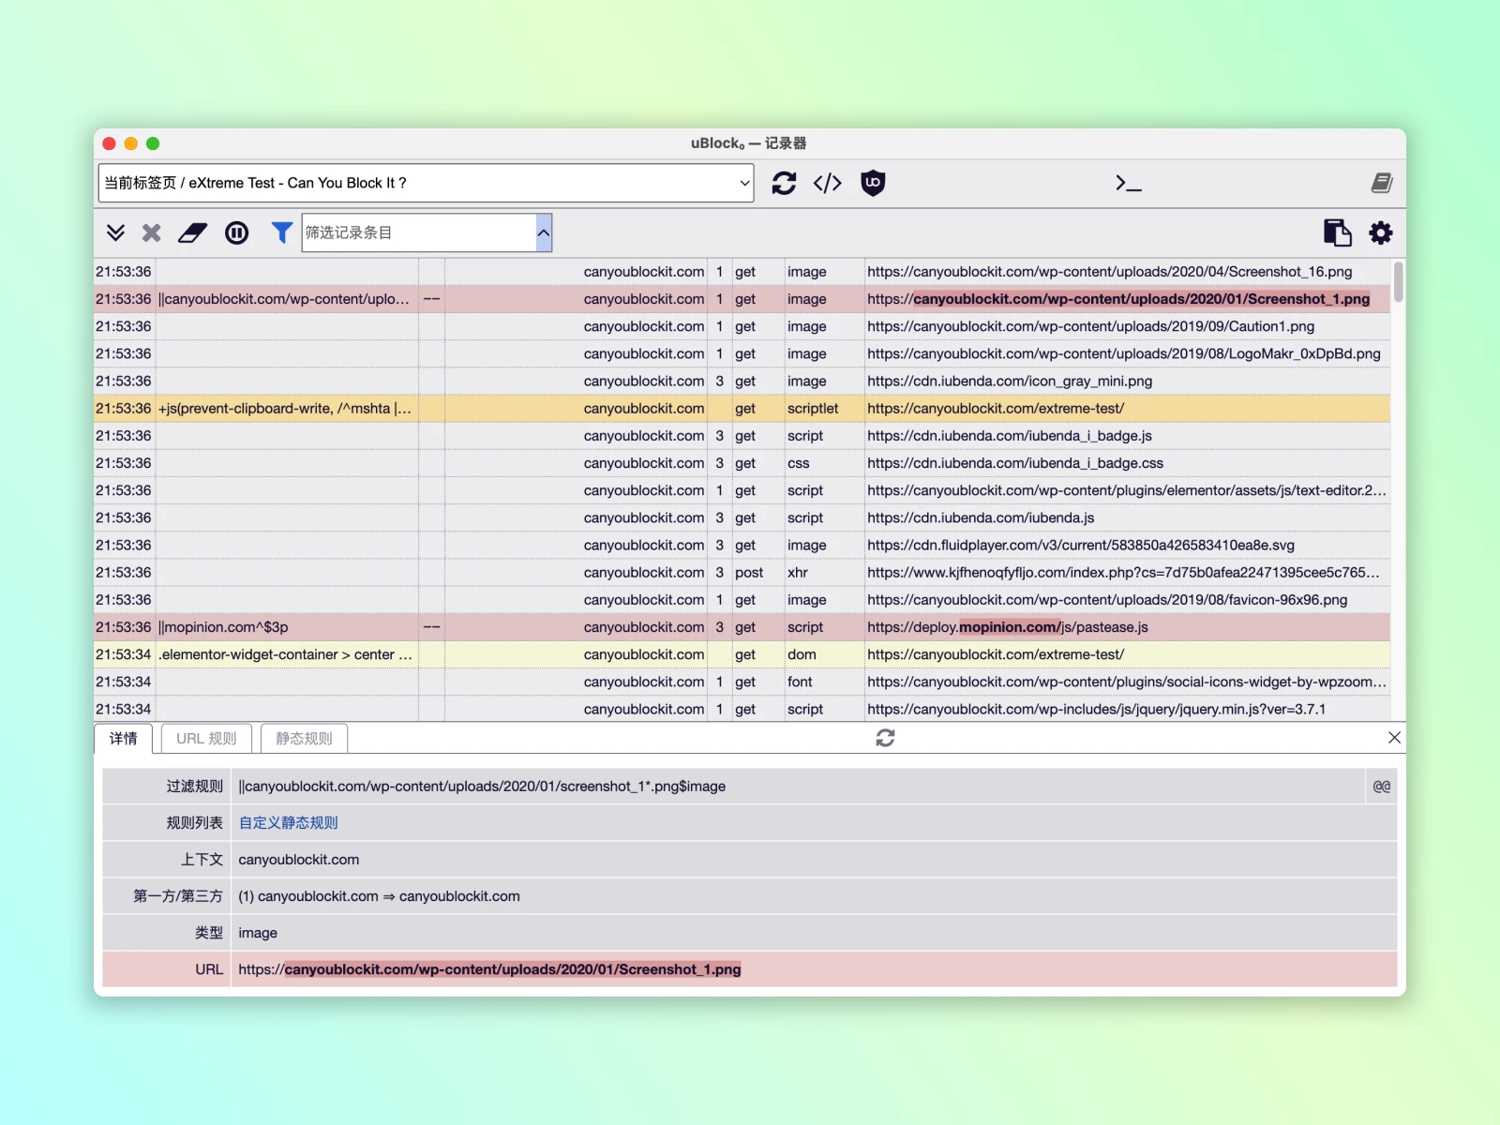Select the blocked Screenshot_1.png log row

coord(742,299)
